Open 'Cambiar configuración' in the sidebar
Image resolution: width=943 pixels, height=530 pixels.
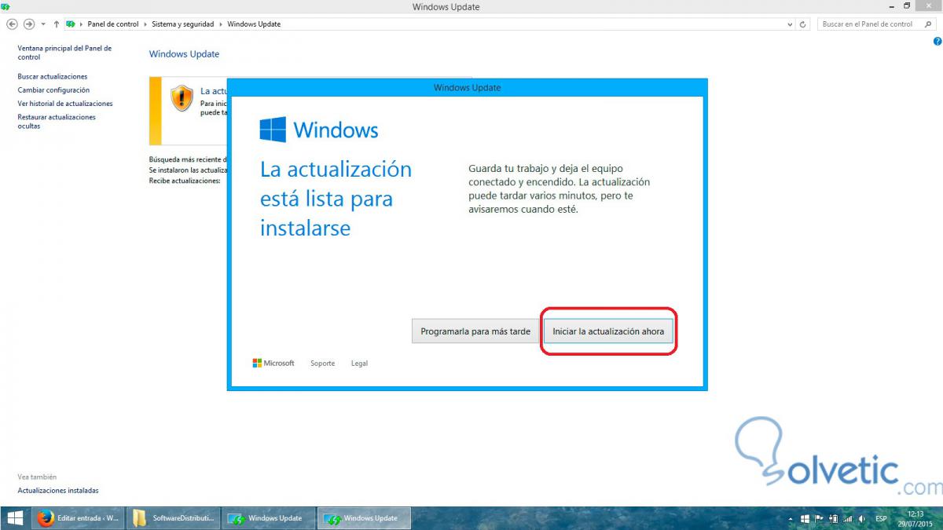coord(53,90)
